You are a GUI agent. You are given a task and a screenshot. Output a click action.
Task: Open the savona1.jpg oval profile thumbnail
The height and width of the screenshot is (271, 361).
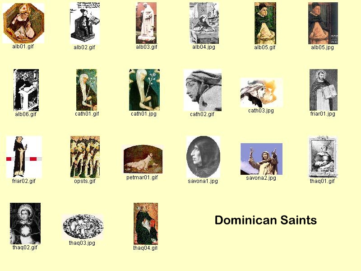click(204, 157)
